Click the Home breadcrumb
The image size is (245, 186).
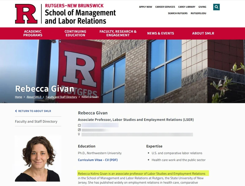[x=18, y=97]
